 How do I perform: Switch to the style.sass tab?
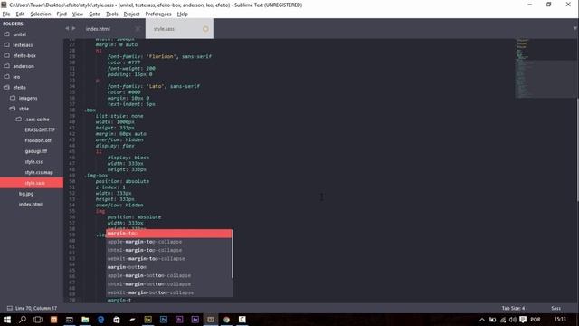pos(164,29)
